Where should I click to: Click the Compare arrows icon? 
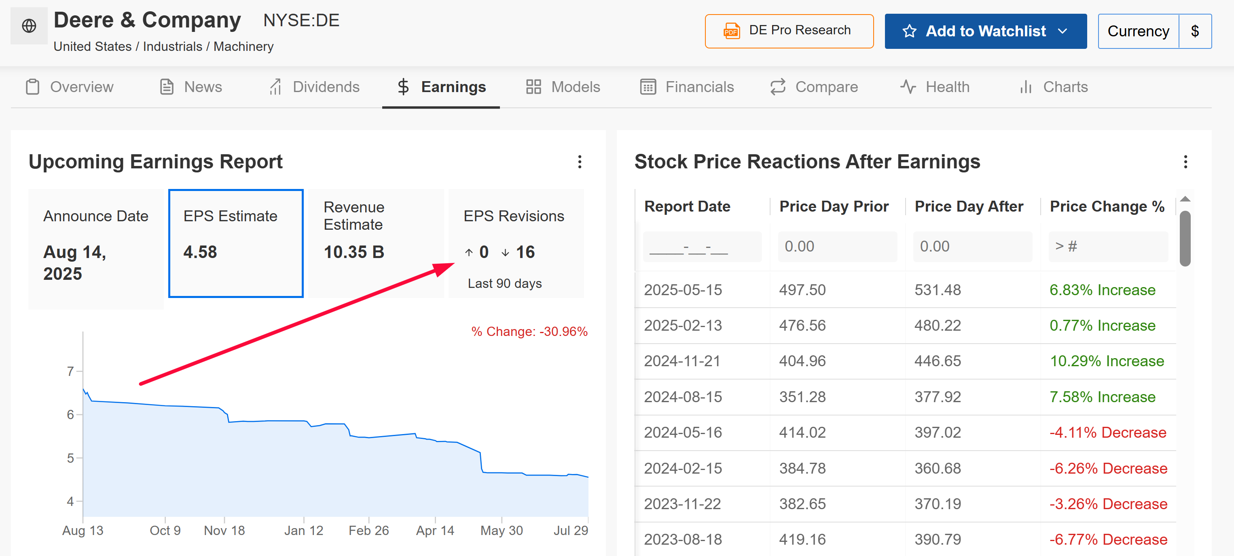[x=778, y=87]
